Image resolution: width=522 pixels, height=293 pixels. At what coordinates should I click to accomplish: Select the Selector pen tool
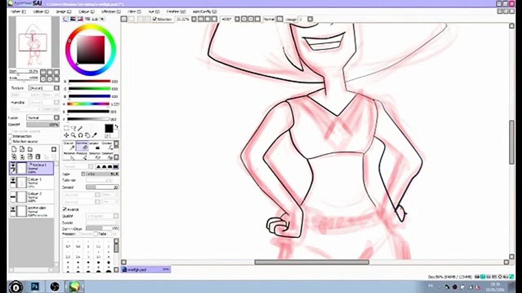point(94,155)
